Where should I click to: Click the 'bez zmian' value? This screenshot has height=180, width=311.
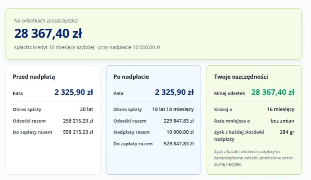tap(282, 121)
